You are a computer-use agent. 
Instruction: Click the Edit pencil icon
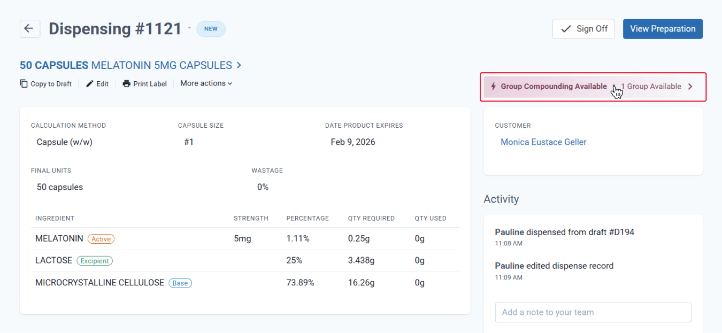point(90,83)
